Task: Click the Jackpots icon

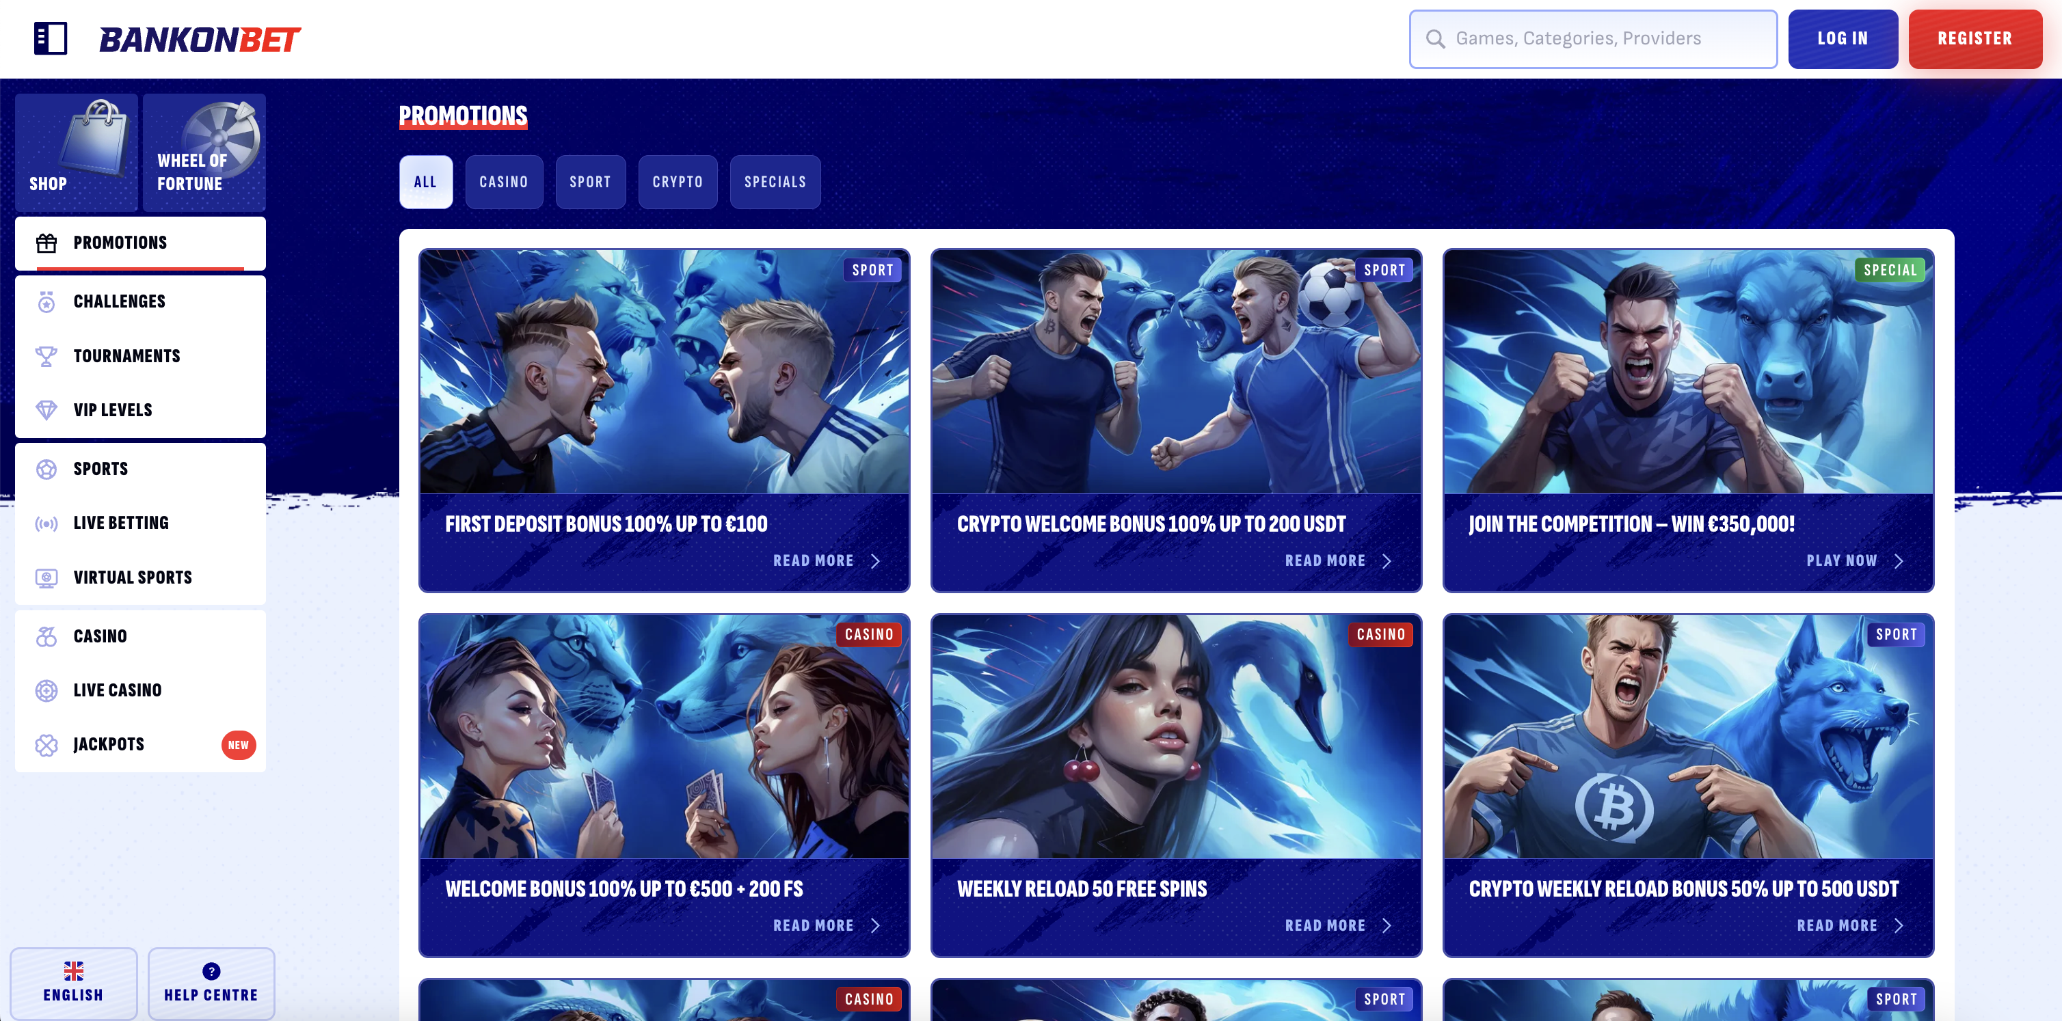Action: (x=46, y=745)
